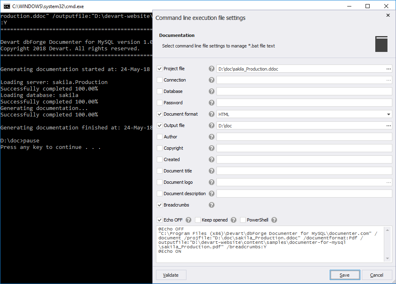Maximize the cmd.exe window
396x284 pixels.
pos(368,6)
